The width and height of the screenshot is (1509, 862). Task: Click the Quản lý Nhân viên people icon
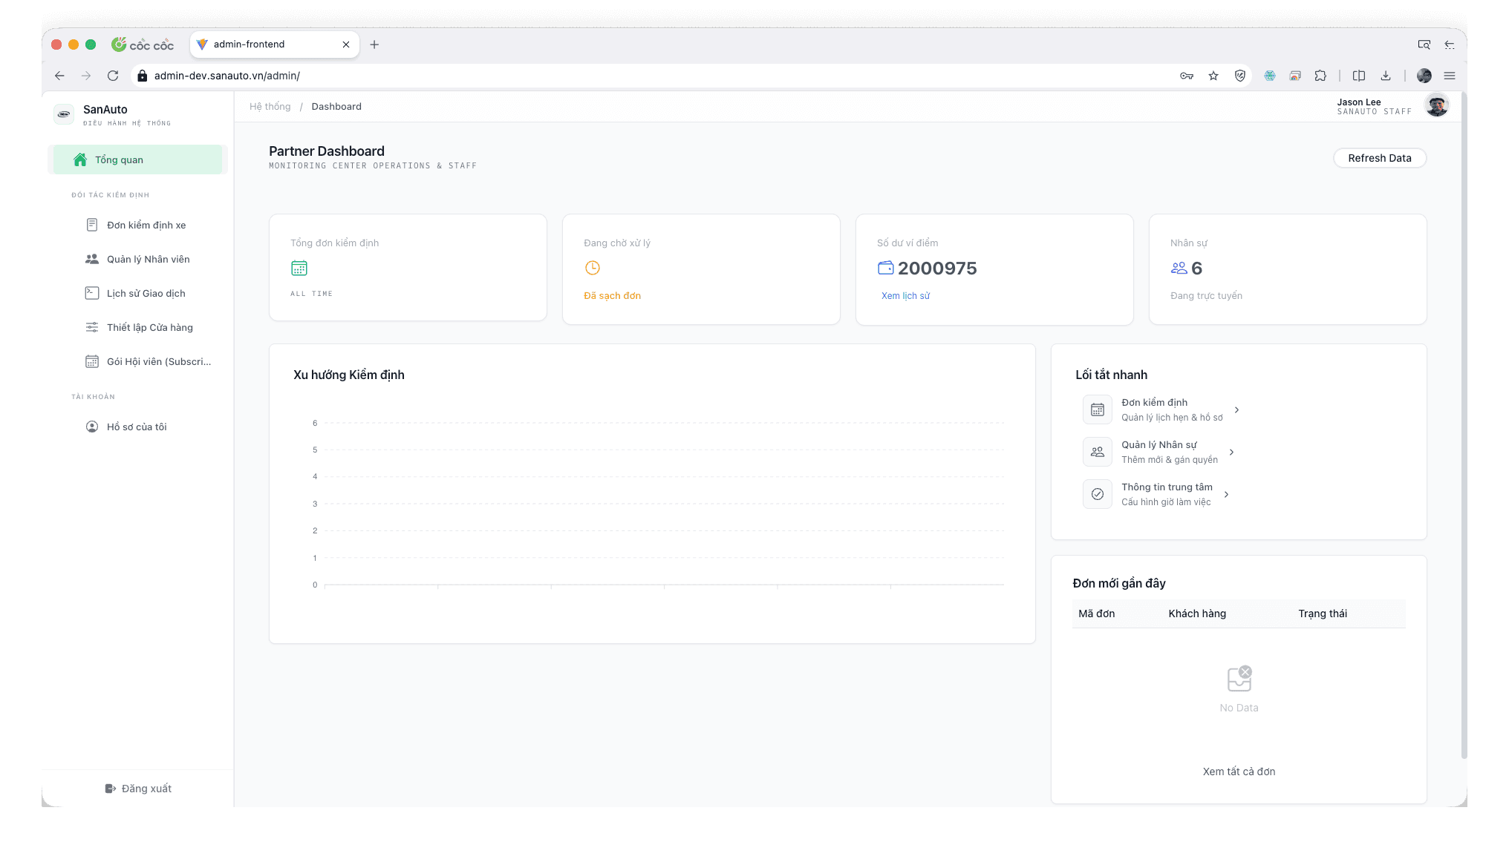92,259
